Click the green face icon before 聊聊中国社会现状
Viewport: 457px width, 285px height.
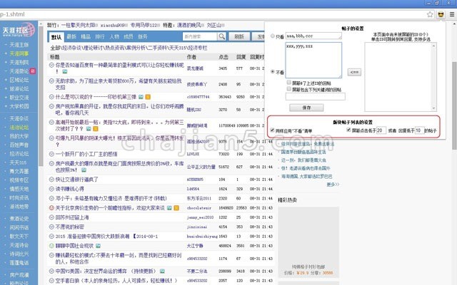pyautogui.click(x=51, y=246)
